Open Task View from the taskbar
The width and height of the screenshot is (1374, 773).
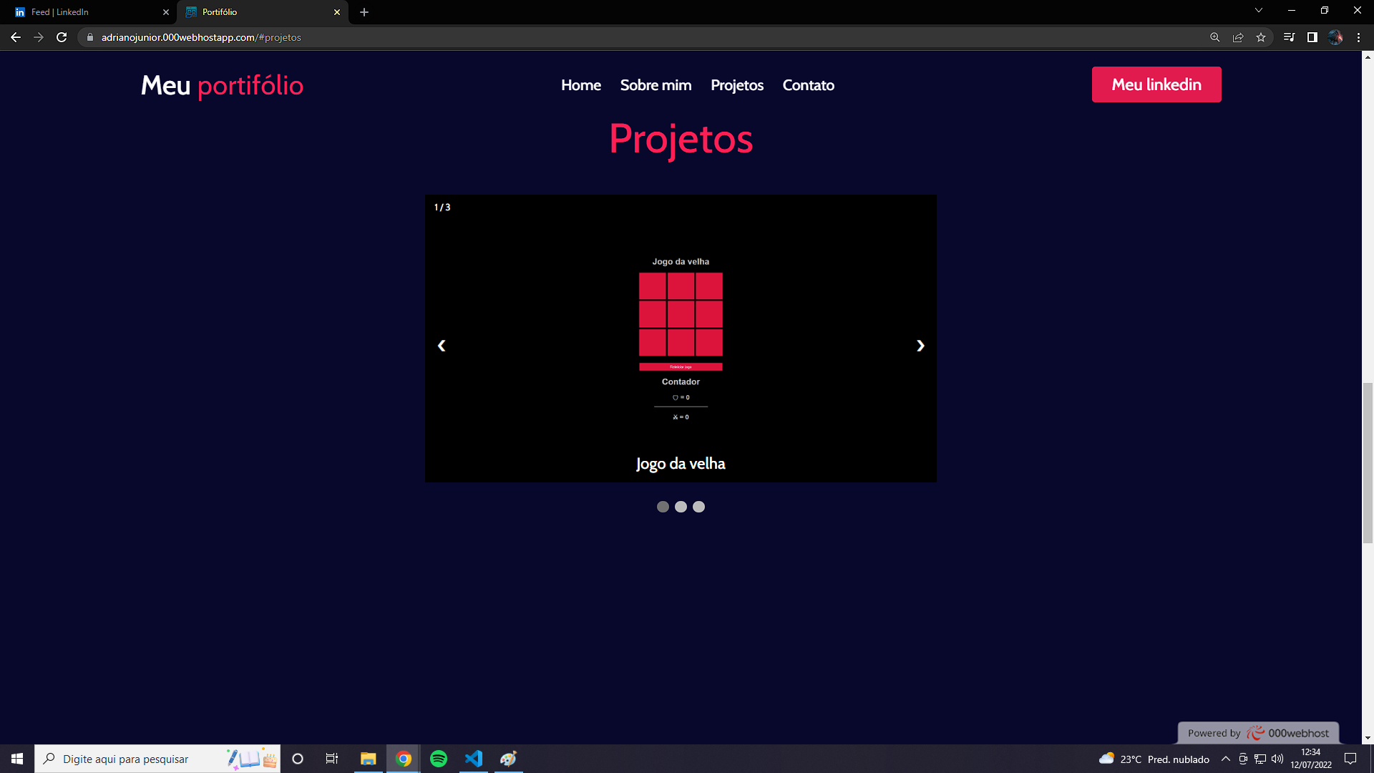tap(332, 759)
